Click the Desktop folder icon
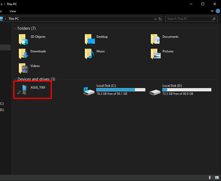This screenshot has height=181, width=221. coord(90,39)
